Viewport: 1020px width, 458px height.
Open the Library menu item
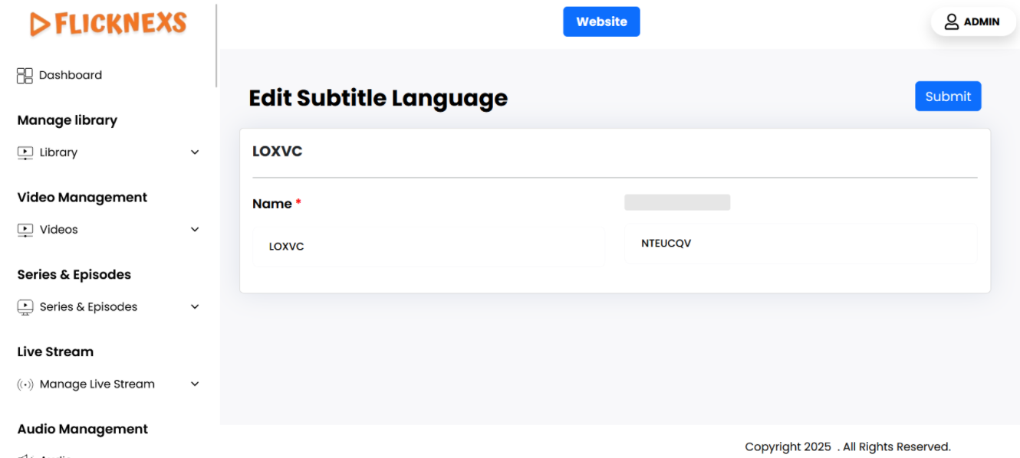[58, 152]
